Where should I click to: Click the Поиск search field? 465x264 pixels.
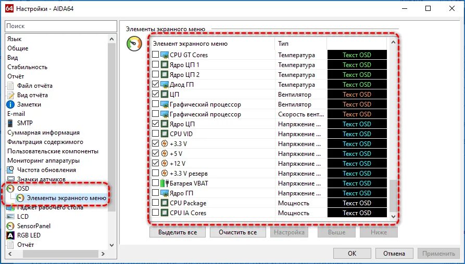[61, 26]
